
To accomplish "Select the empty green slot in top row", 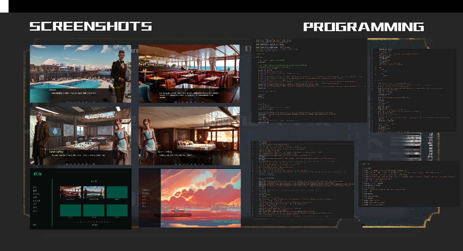I will [117, 192].
